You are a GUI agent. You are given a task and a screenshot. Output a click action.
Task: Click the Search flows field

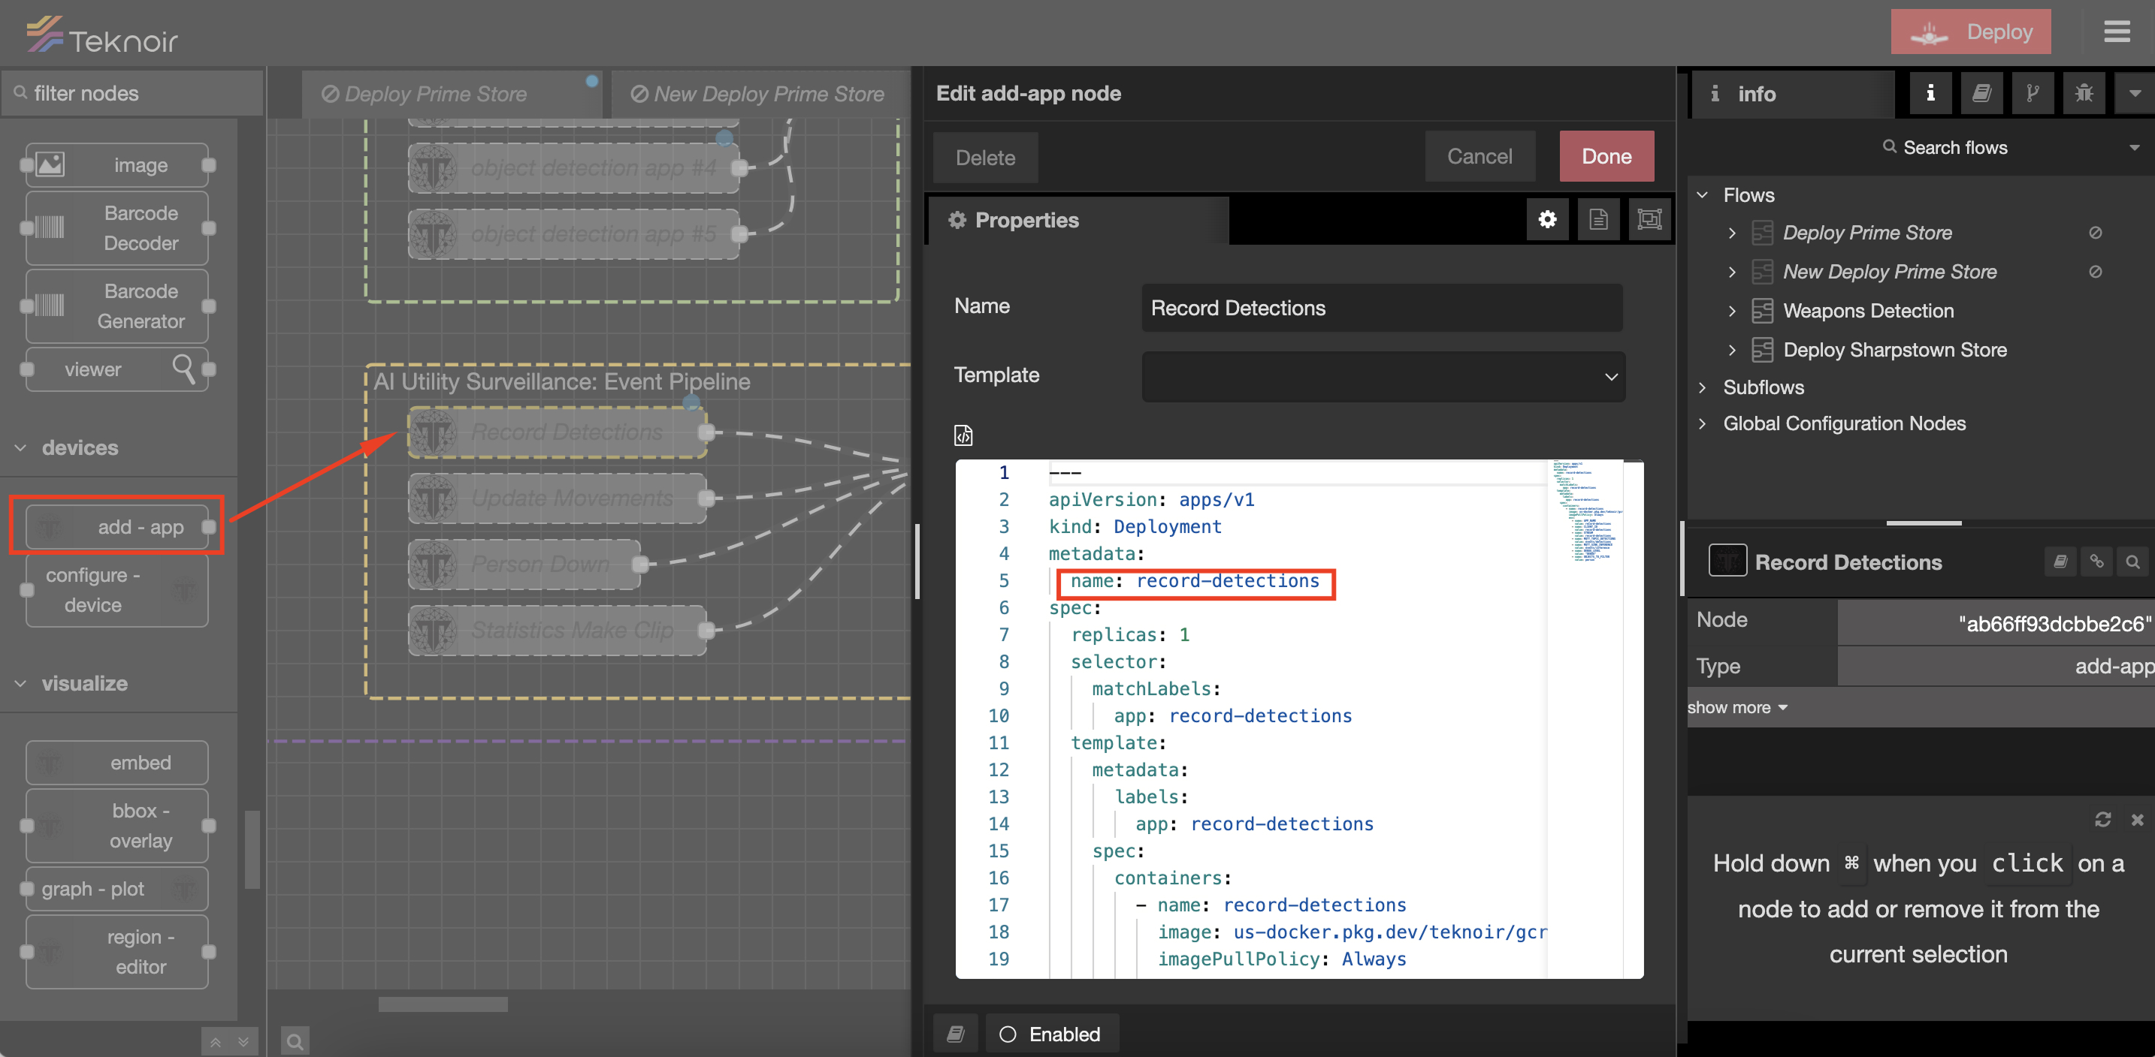[1944, 147]
